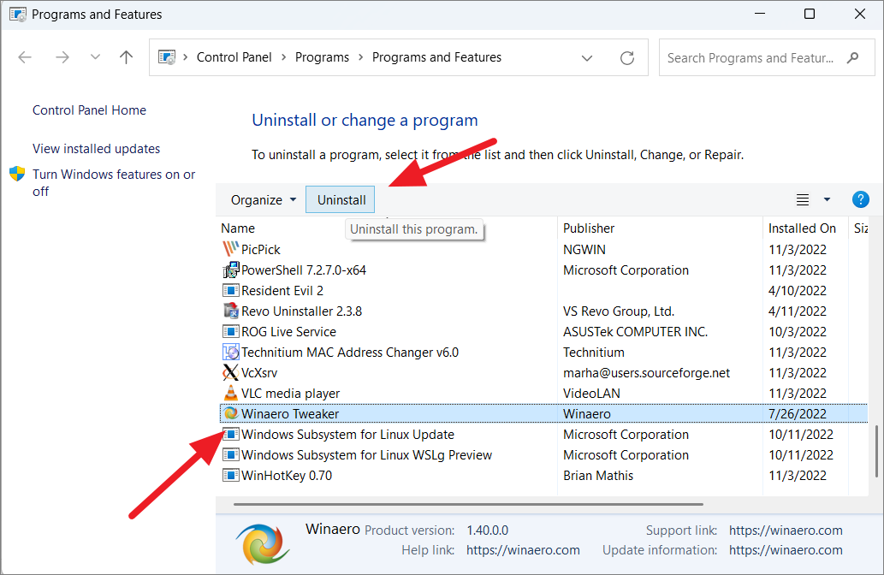This screenshot has height=575, width=884.
Task: Click the NGWIN publisher cell
Action: tap(584, 250)
